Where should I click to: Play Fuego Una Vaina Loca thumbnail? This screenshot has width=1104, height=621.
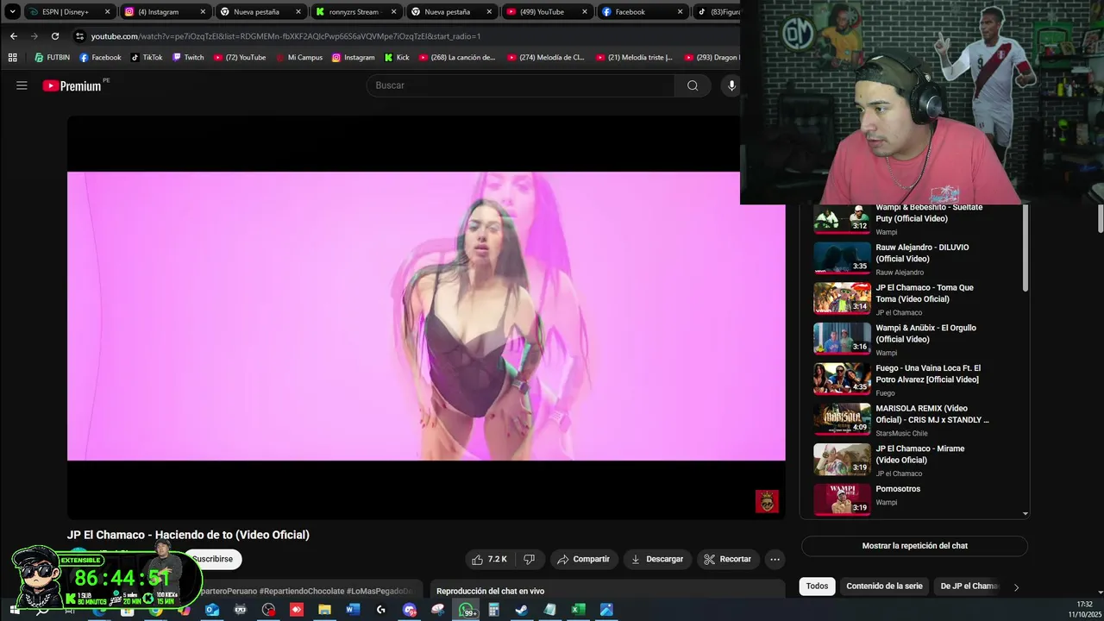(842, 378)
